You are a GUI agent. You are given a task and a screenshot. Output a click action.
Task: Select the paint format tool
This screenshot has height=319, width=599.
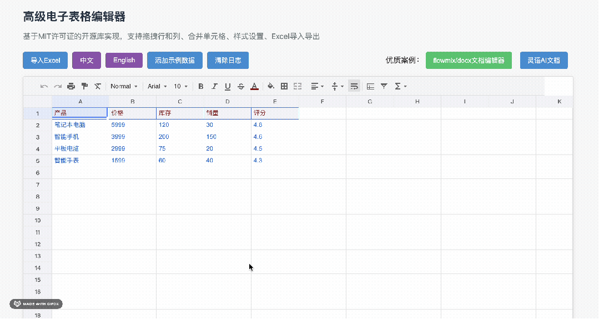84,87
